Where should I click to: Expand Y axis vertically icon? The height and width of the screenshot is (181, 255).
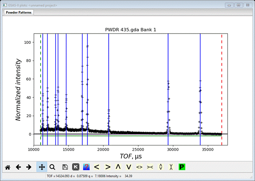(161, 167)
